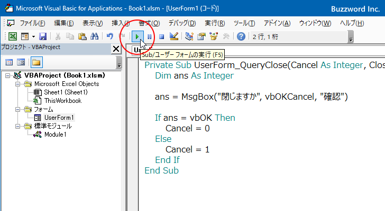Image resolution: width=385 pixels, height=211 pixels.
Task: Open the 実行(R) menu
Action: 215,23
